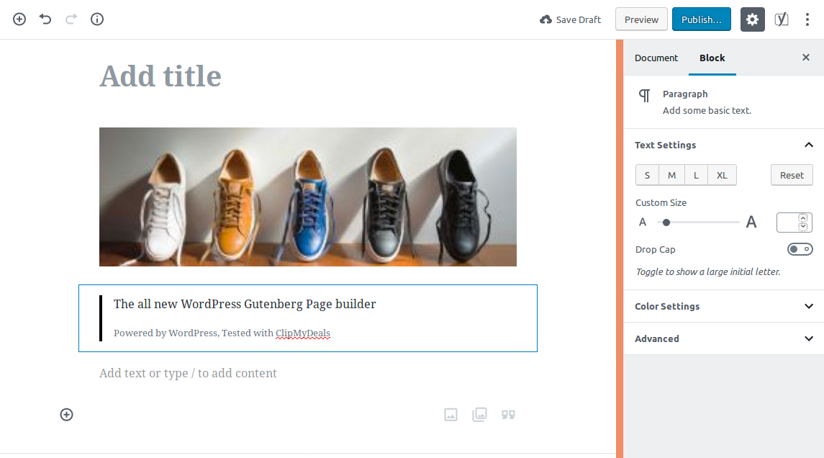Set font size to M
The image size is (824, 458).
click(672, 175)
